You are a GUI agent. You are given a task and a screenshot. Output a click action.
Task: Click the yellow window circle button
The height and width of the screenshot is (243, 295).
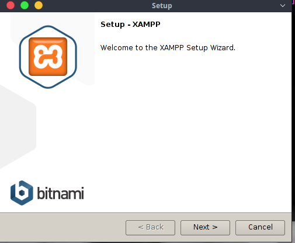click(x=39, y=5)
